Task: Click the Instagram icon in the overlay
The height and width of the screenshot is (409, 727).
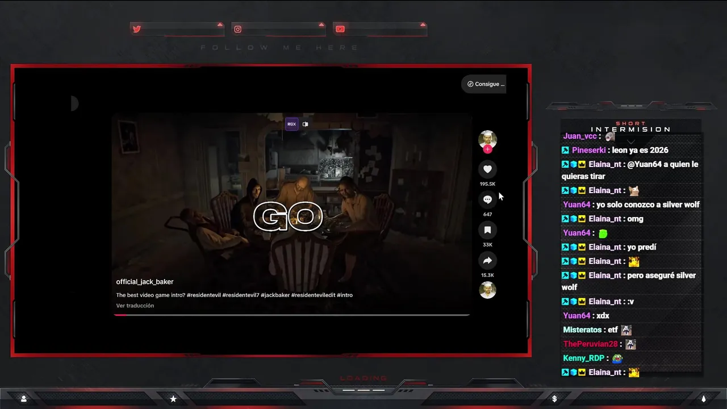Action: point(238,29)
